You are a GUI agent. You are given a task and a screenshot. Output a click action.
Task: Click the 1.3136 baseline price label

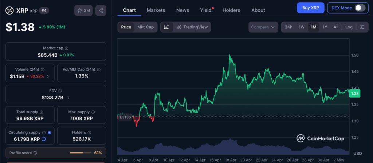tap(125, 117)
